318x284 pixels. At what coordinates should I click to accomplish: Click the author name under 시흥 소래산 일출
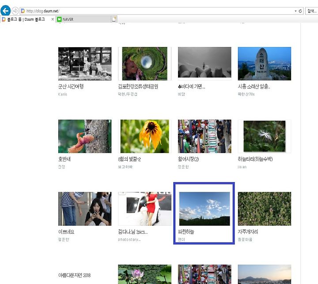pyautogui.click(x=246, y=94)
